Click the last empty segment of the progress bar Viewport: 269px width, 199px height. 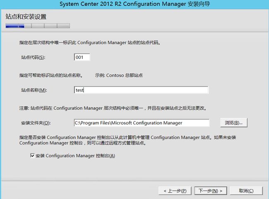coord(63,26)
